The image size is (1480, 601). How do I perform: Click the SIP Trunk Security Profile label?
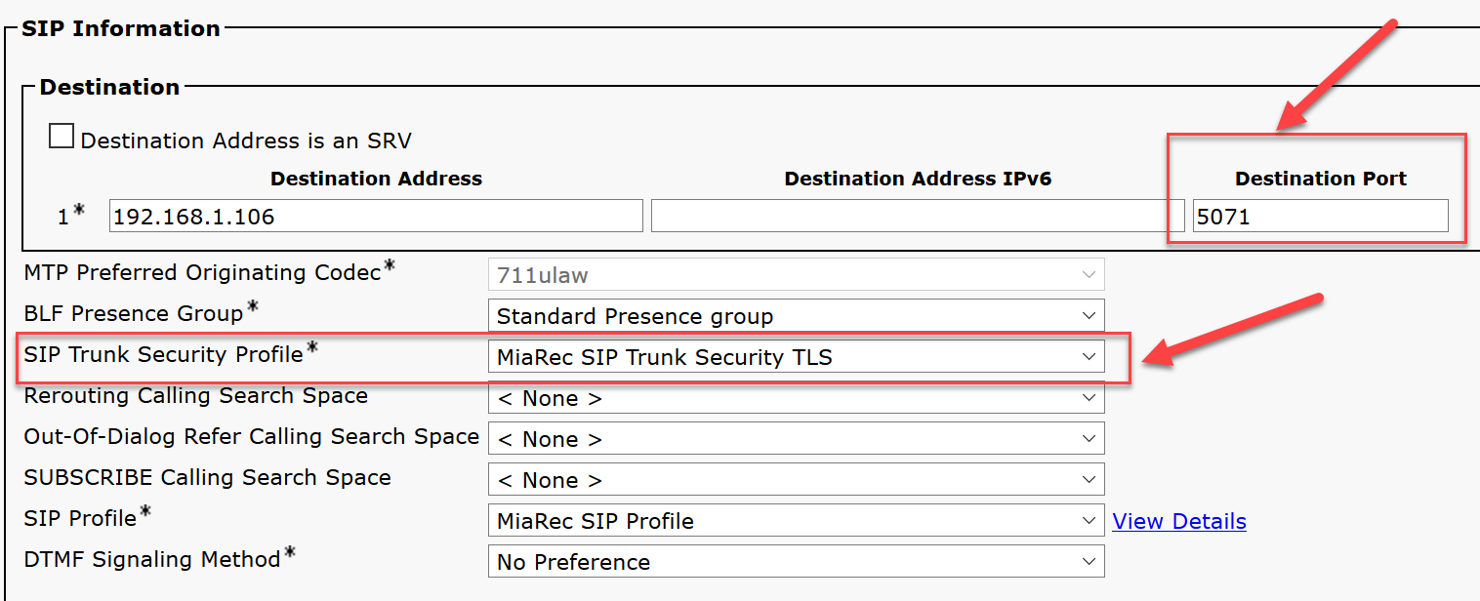[x=164, y=355]
